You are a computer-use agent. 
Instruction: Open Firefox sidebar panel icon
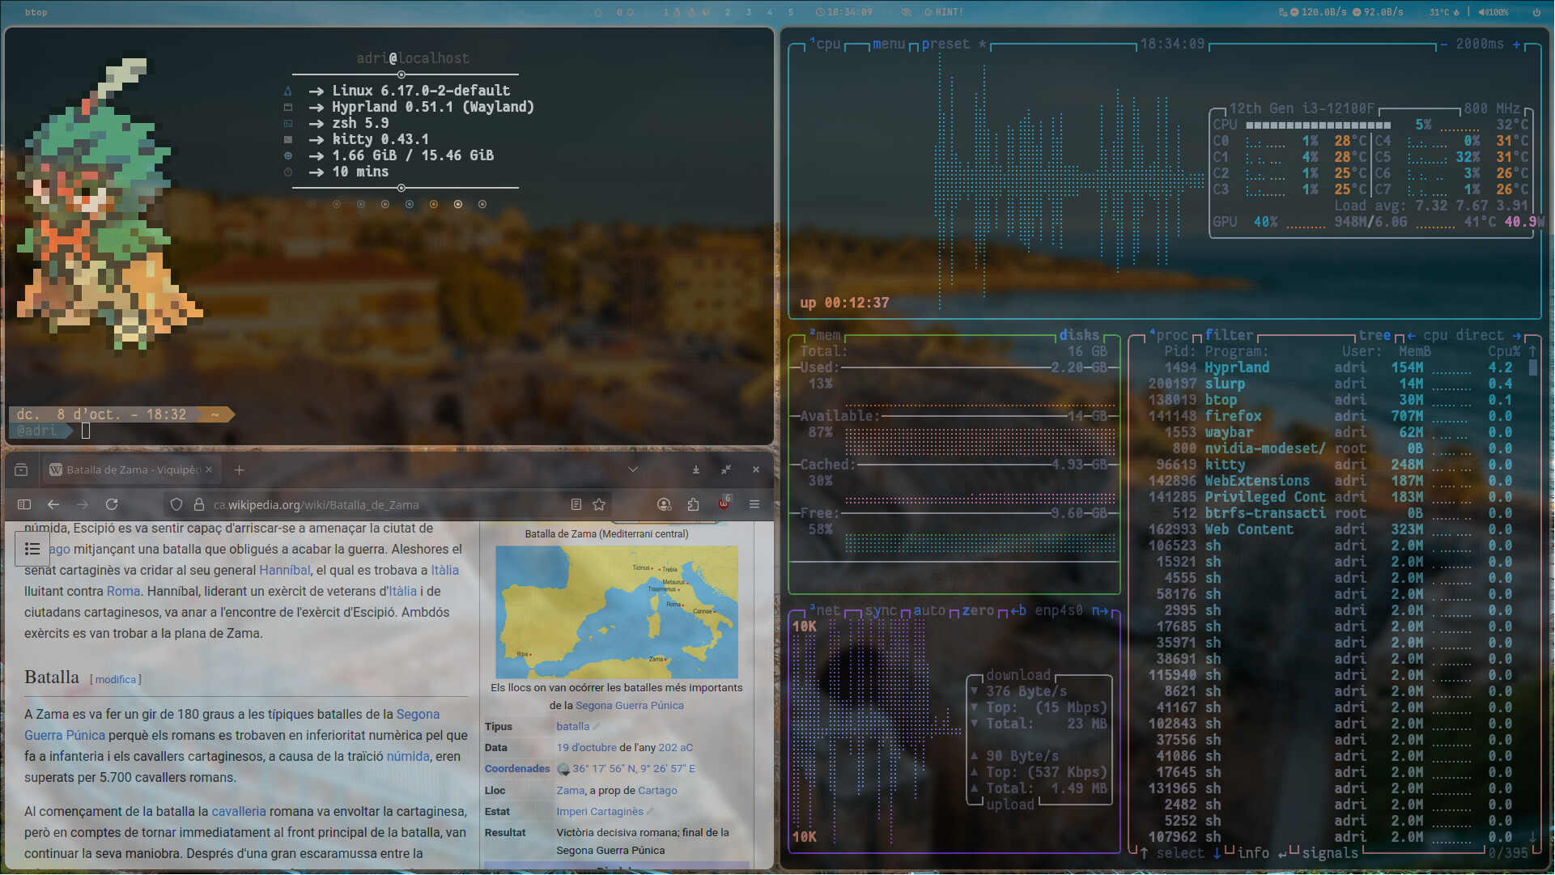(x=24, y=505)
